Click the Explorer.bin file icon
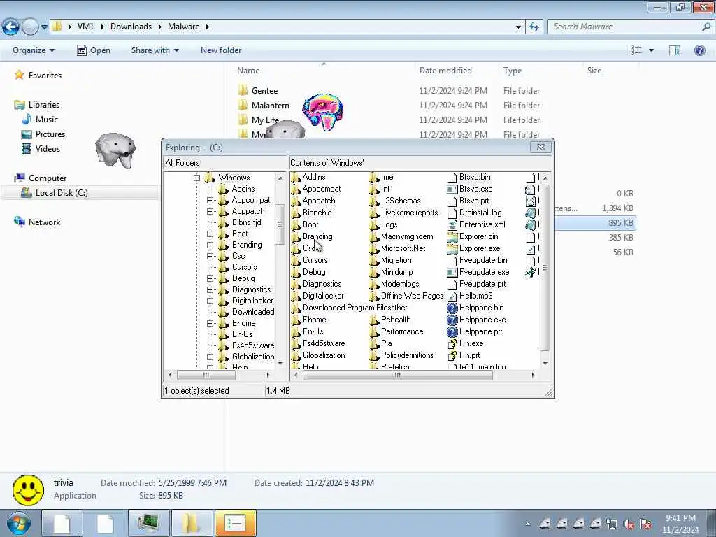716x537 pixels. 452,236
